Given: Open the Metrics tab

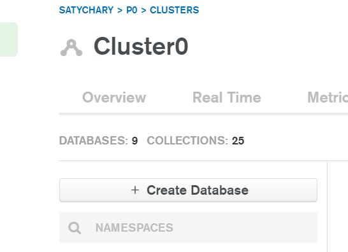Looking at the screenshot, I should 328,97.
